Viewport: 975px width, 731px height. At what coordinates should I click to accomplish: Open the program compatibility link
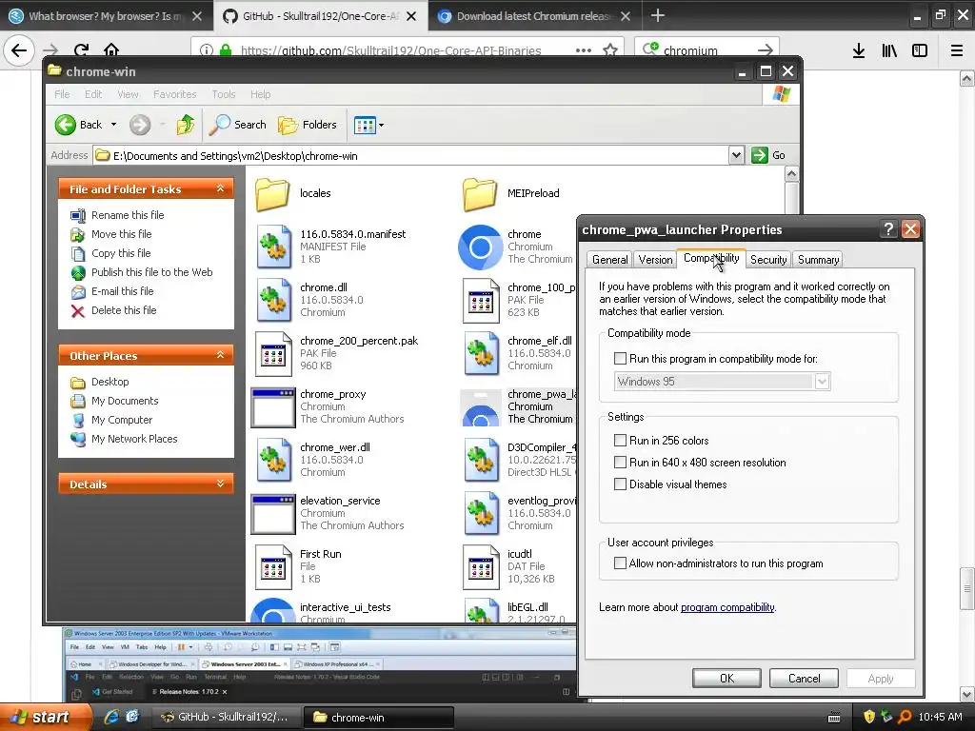(727, 607)
